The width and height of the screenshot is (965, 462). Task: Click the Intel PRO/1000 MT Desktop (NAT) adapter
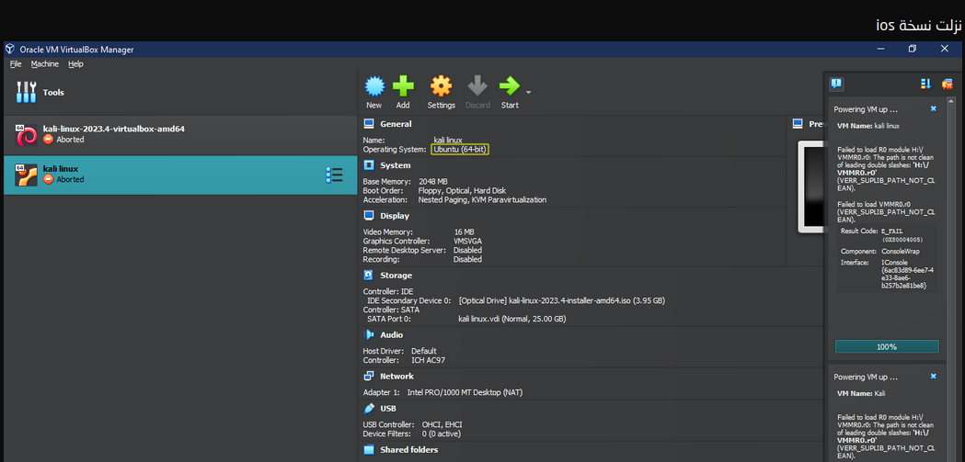pyautogui.click(x=465, y=392)
